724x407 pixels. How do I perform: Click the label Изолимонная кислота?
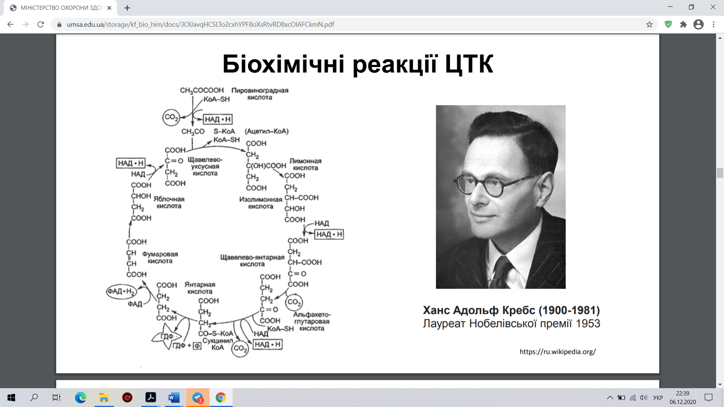(261, 203)
